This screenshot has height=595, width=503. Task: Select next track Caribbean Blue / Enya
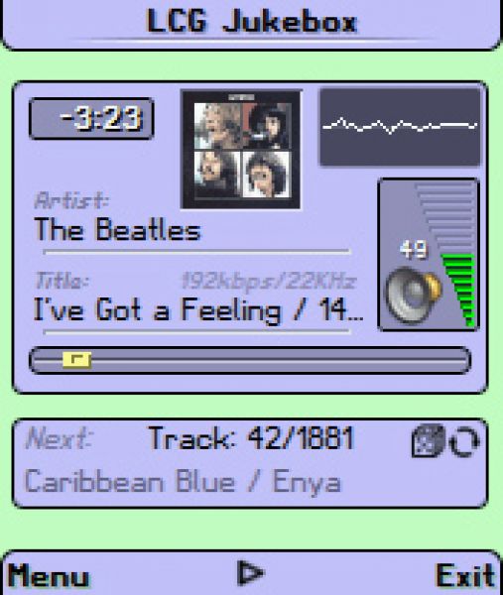(x=183, y=482)
